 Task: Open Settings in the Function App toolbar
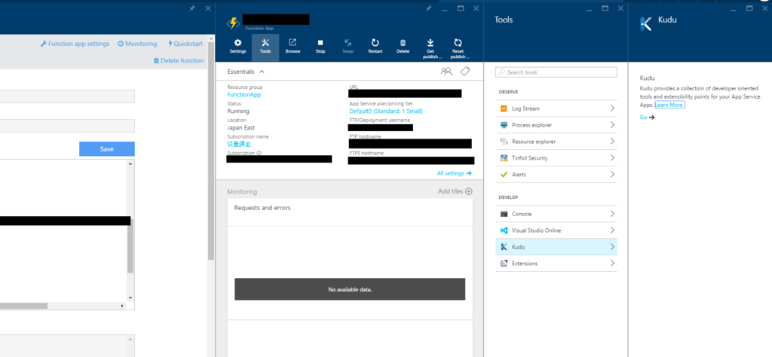[x=237, y=47]
